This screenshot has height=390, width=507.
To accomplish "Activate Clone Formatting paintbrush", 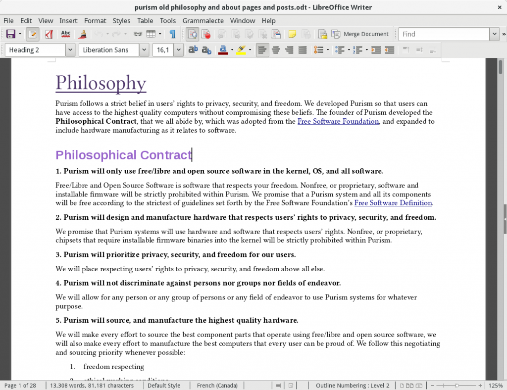I will pyautogui.click(x=83, y=34).
